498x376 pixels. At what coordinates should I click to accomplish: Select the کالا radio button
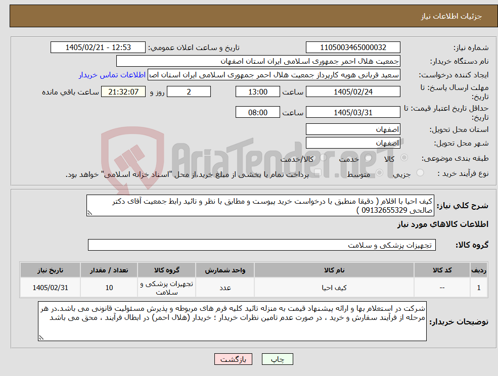[x=404, y=158]
